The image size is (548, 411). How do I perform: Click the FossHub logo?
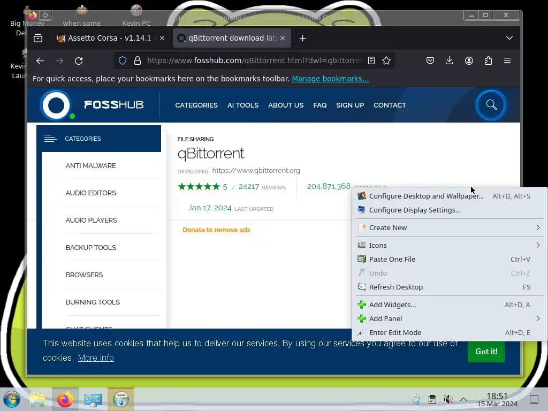tap(93, 105)
